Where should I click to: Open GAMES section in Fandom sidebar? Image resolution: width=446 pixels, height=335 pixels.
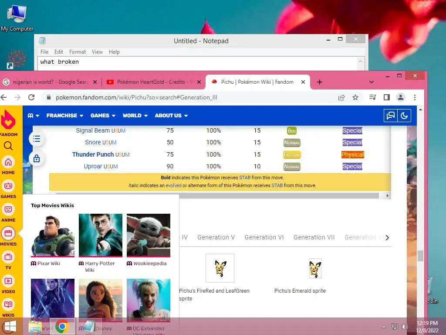8,189
